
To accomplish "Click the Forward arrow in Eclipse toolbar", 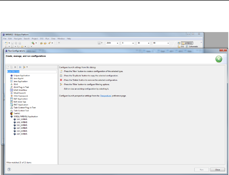I will pos(28,46).
